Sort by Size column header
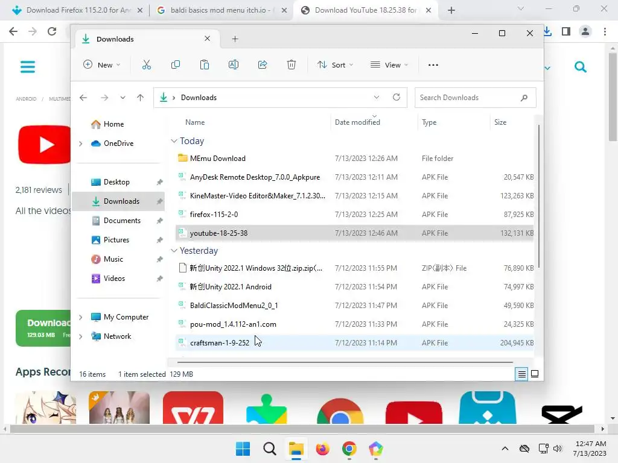 click(500, 122)
